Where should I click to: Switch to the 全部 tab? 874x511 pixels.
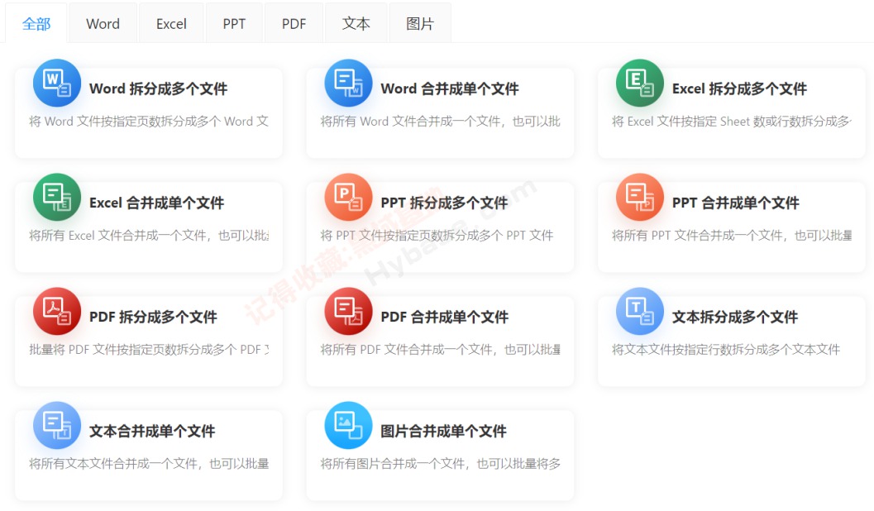[36, 23]
